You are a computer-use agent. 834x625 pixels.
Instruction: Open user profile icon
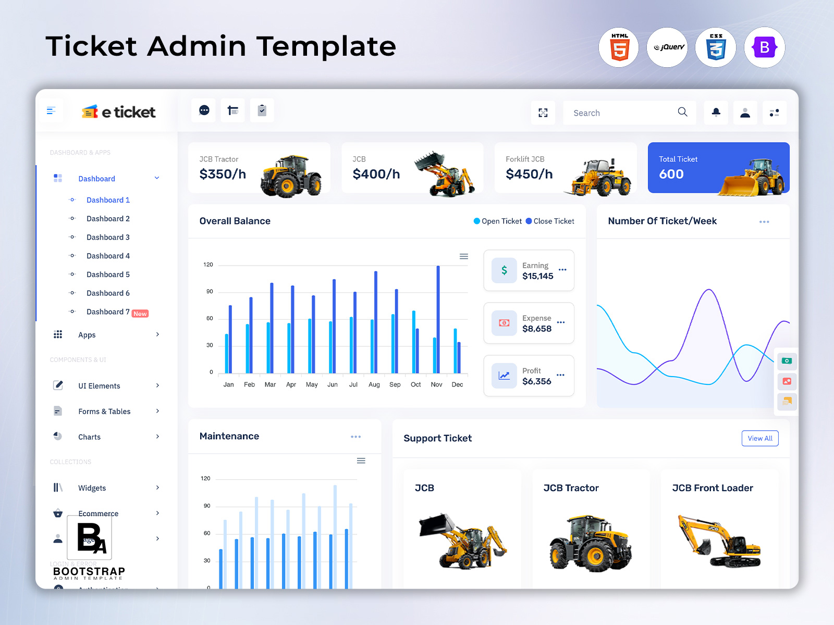[745, 113]
